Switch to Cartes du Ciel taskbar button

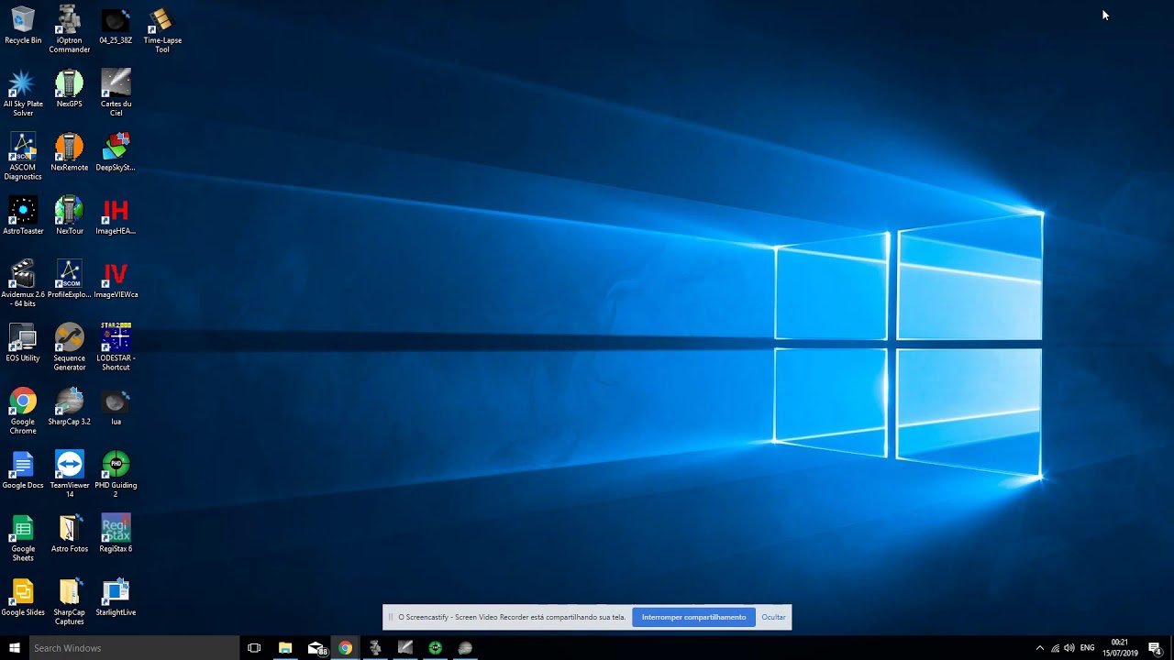tap(405, 648)
